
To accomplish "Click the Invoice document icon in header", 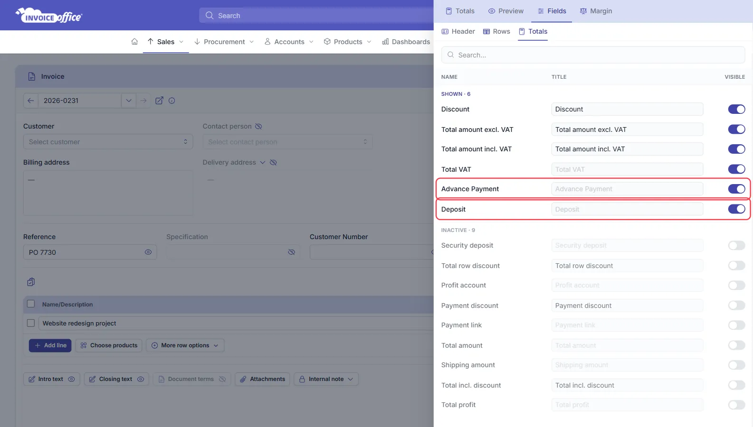I will 32,76.
